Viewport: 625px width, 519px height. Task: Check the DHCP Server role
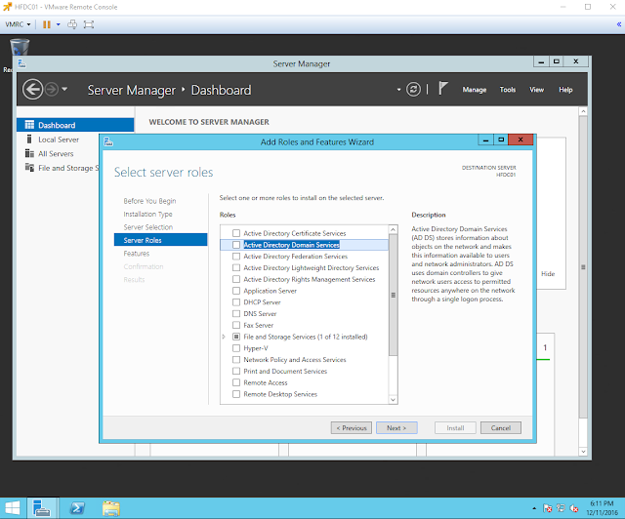click(x=236, y=302)
